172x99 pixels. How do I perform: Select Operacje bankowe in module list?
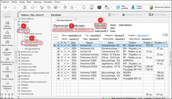[33, 43]
